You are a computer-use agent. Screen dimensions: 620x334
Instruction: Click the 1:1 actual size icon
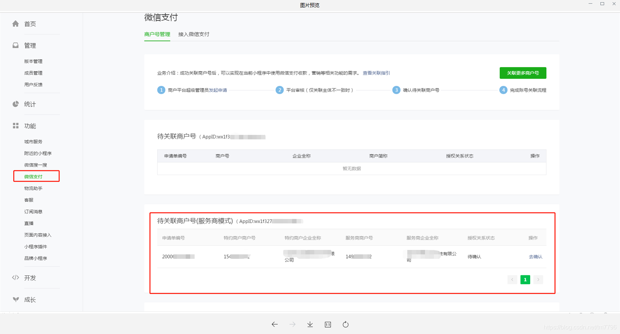pyautogui.click(x=328, y=324)
